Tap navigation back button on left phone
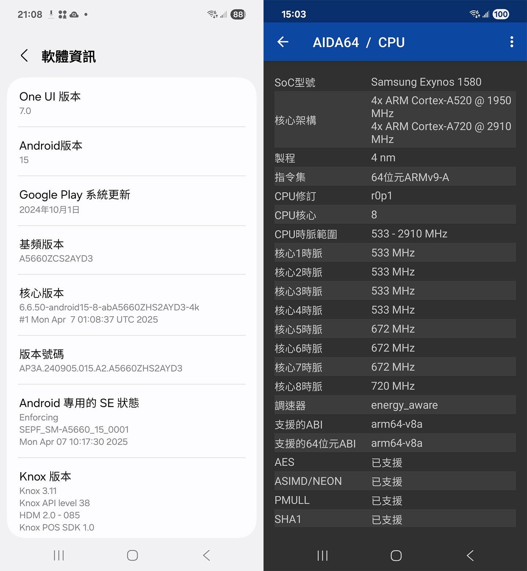This screenshot has height=571, width=527. coord(206,555)
